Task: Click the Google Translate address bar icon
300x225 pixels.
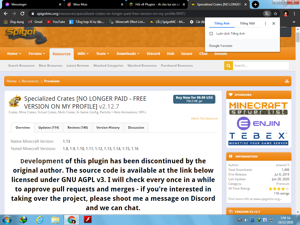Action: tap(267, 14)
